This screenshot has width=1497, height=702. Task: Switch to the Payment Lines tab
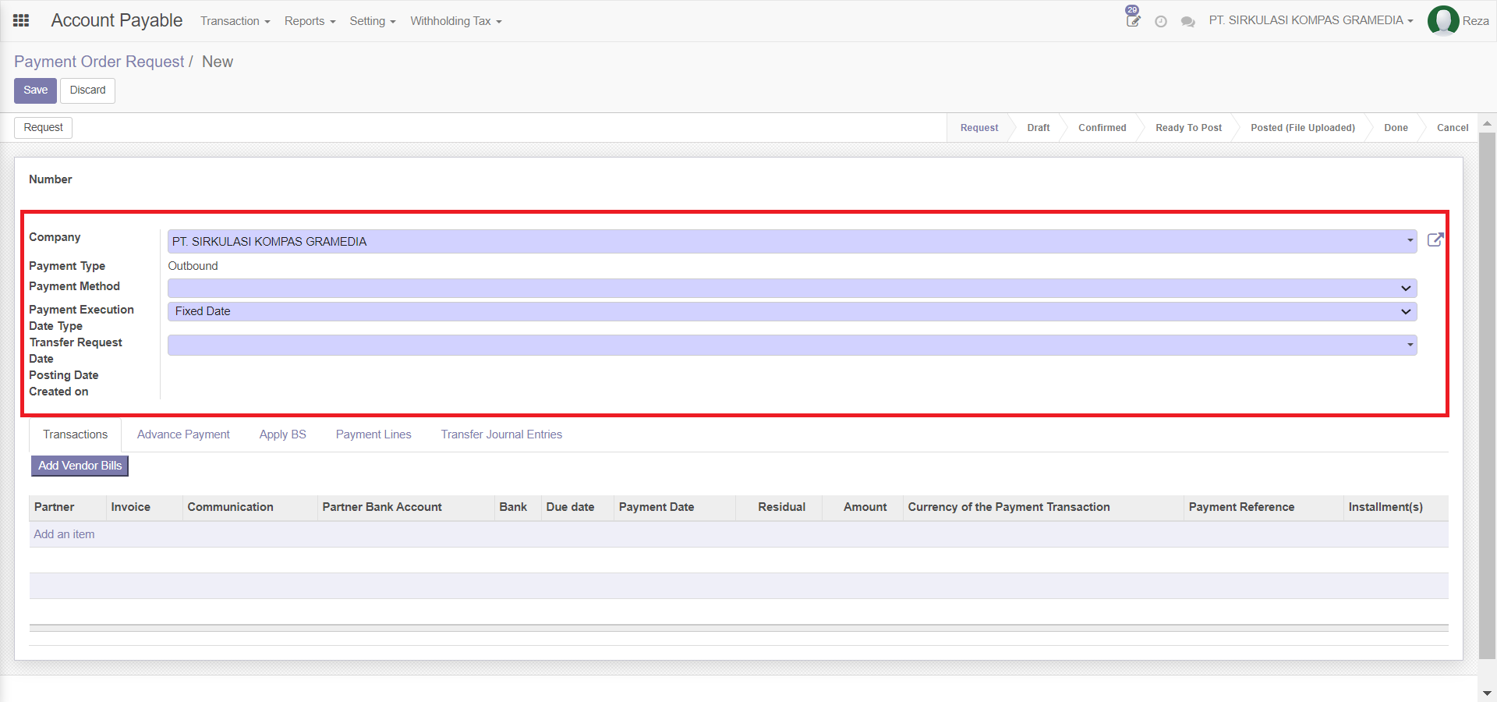pos(373,434)
